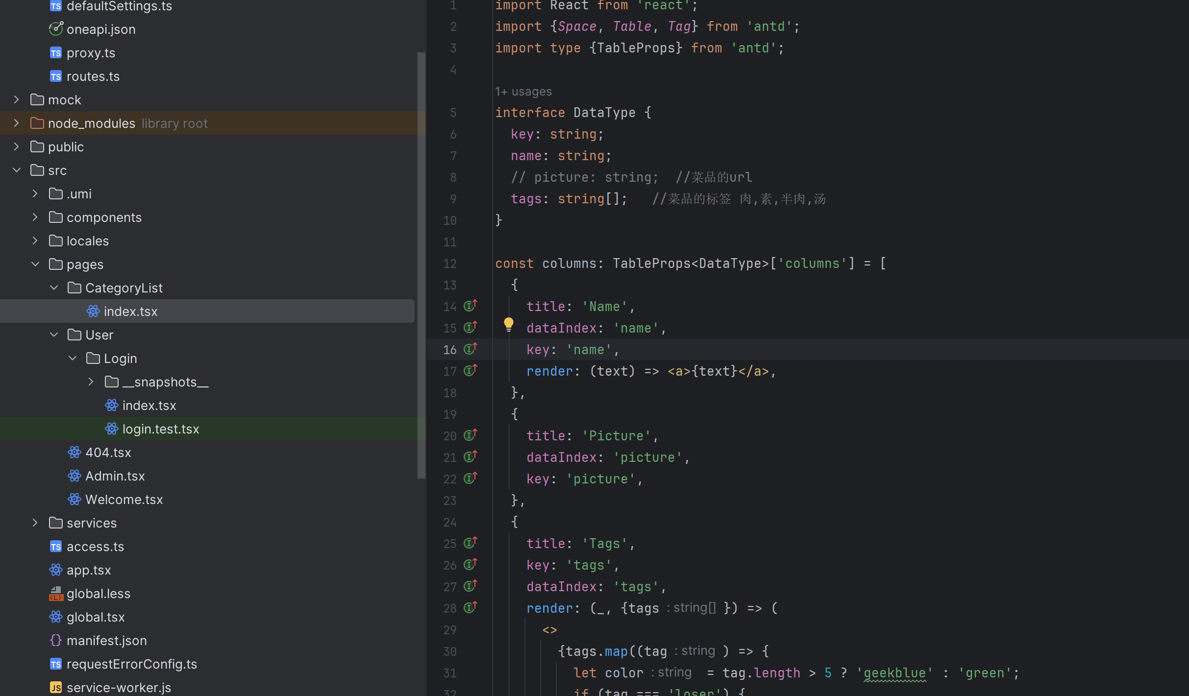Expand the public folder
This screenshot has width=1189, height=696.
point(17,147)
